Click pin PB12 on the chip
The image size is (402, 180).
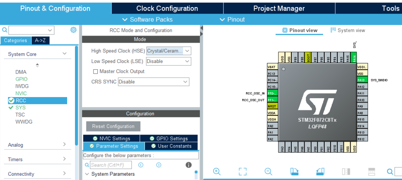(362, 139)
